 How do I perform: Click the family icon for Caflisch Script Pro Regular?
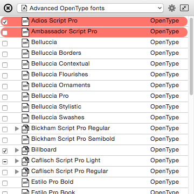pos(25,172)
